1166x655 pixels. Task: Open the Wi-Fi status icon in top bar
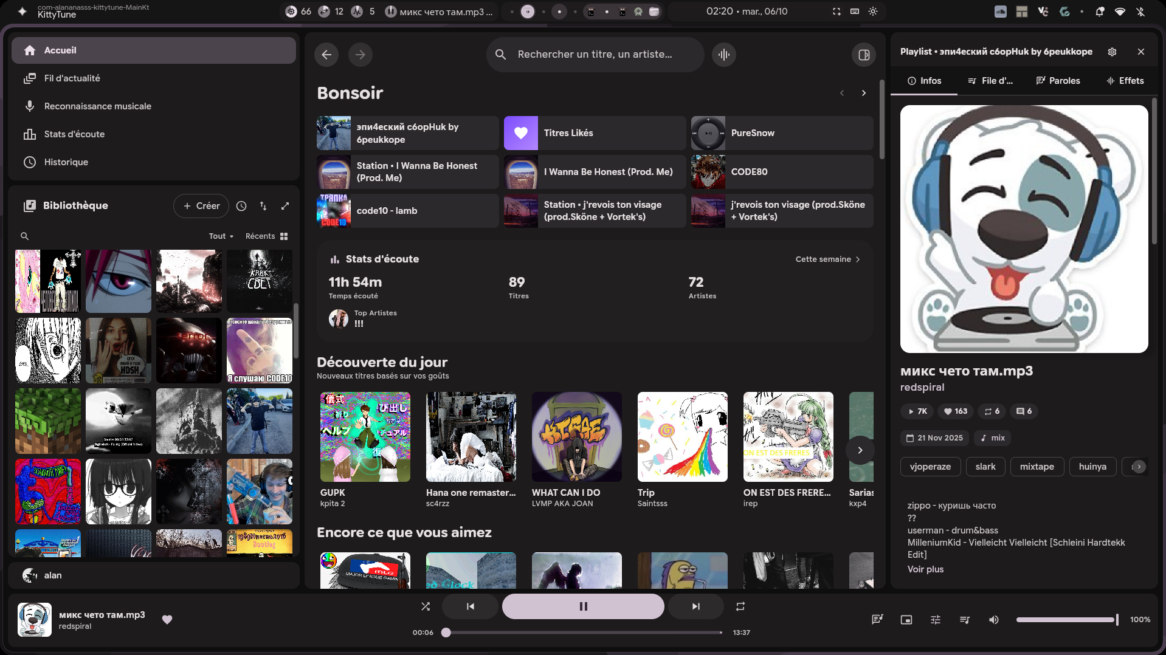point(1120,12)
